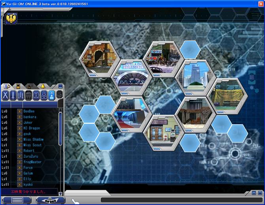Click the player list scroll-down arrow
265x205 pixels.
pos(61,194)
